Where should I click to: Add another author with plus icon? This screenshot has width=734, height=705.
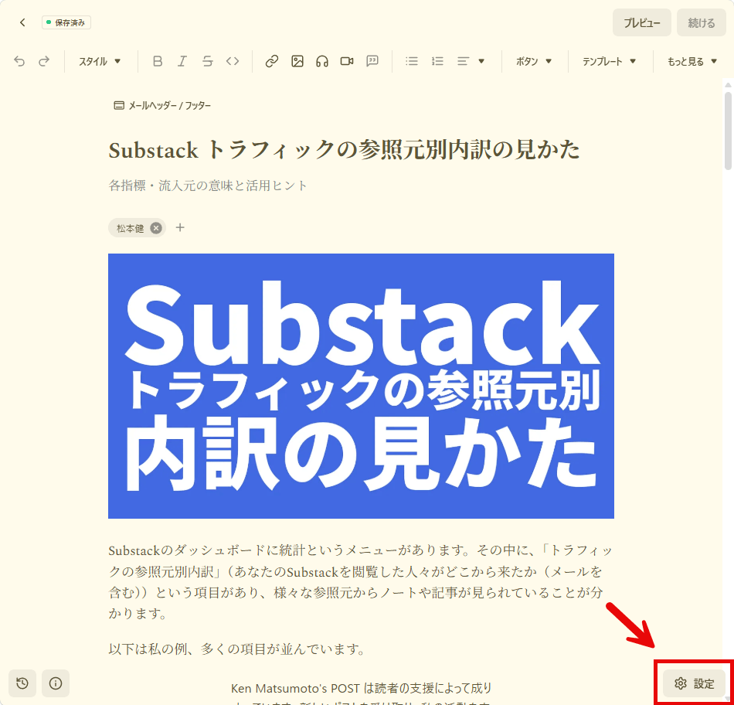click(x=180, y=228)
